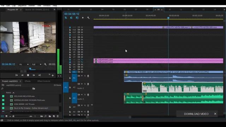
Task: Switch to the Effects tab
Action: tap(28, 81)
